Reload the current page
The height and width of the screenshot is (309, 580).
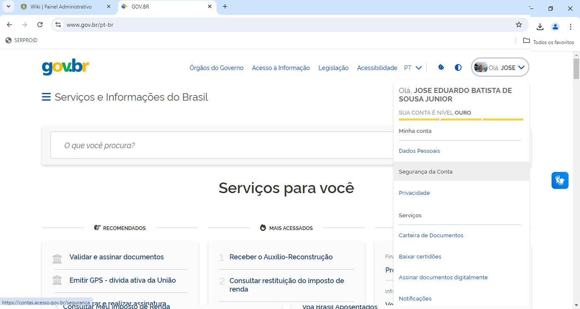click(39, 25)
